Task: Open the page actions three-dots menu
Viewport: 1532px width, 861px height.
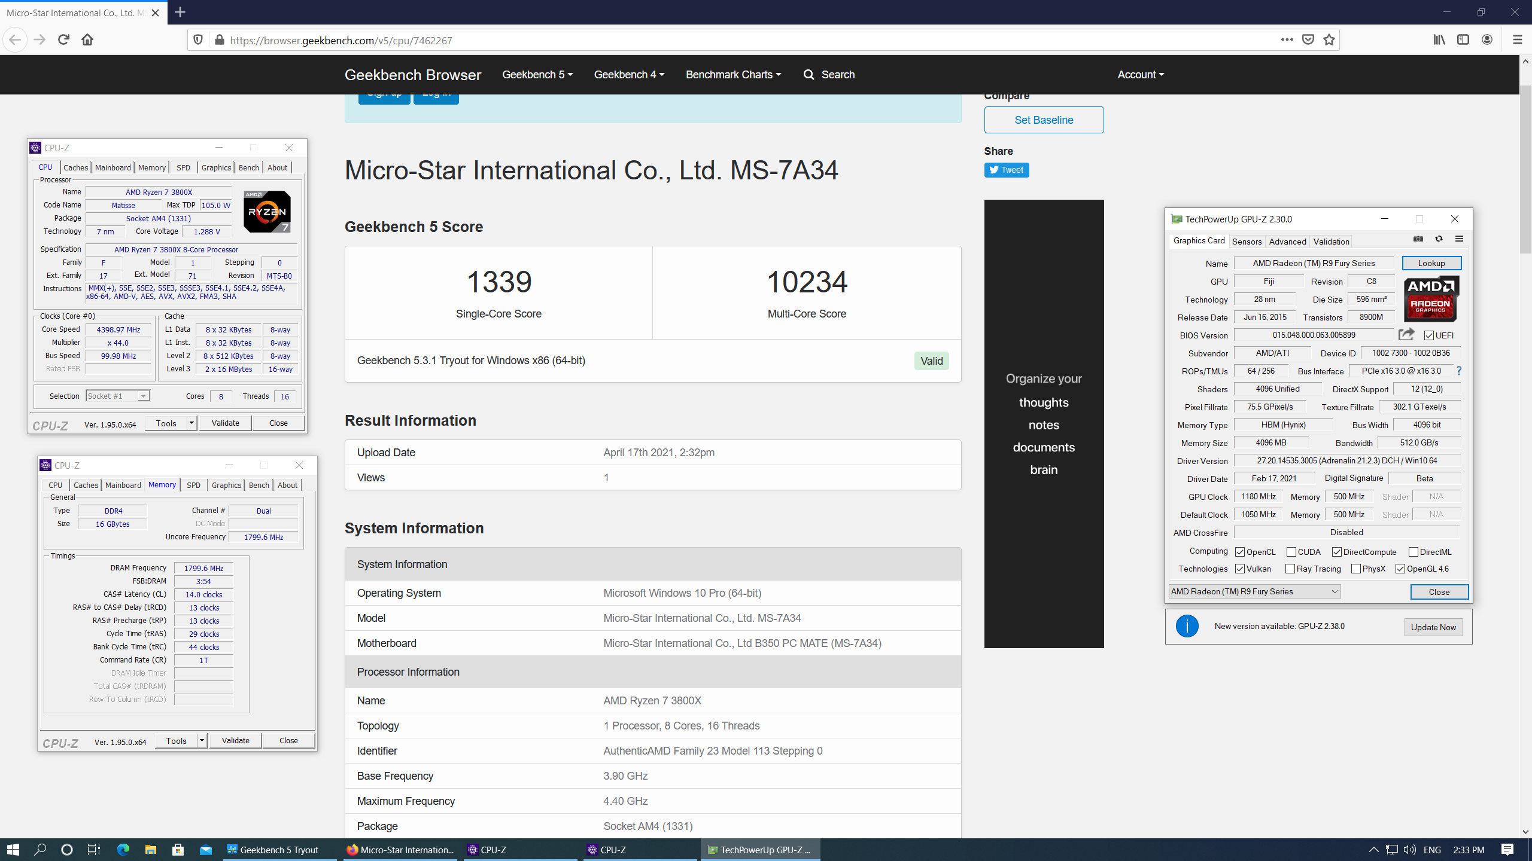Action: 1287,40
